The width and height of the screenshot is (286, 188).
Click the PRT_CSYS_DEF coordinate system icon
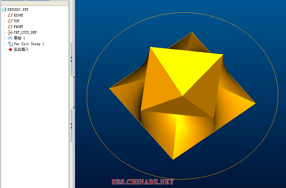(x=10, y=32)
